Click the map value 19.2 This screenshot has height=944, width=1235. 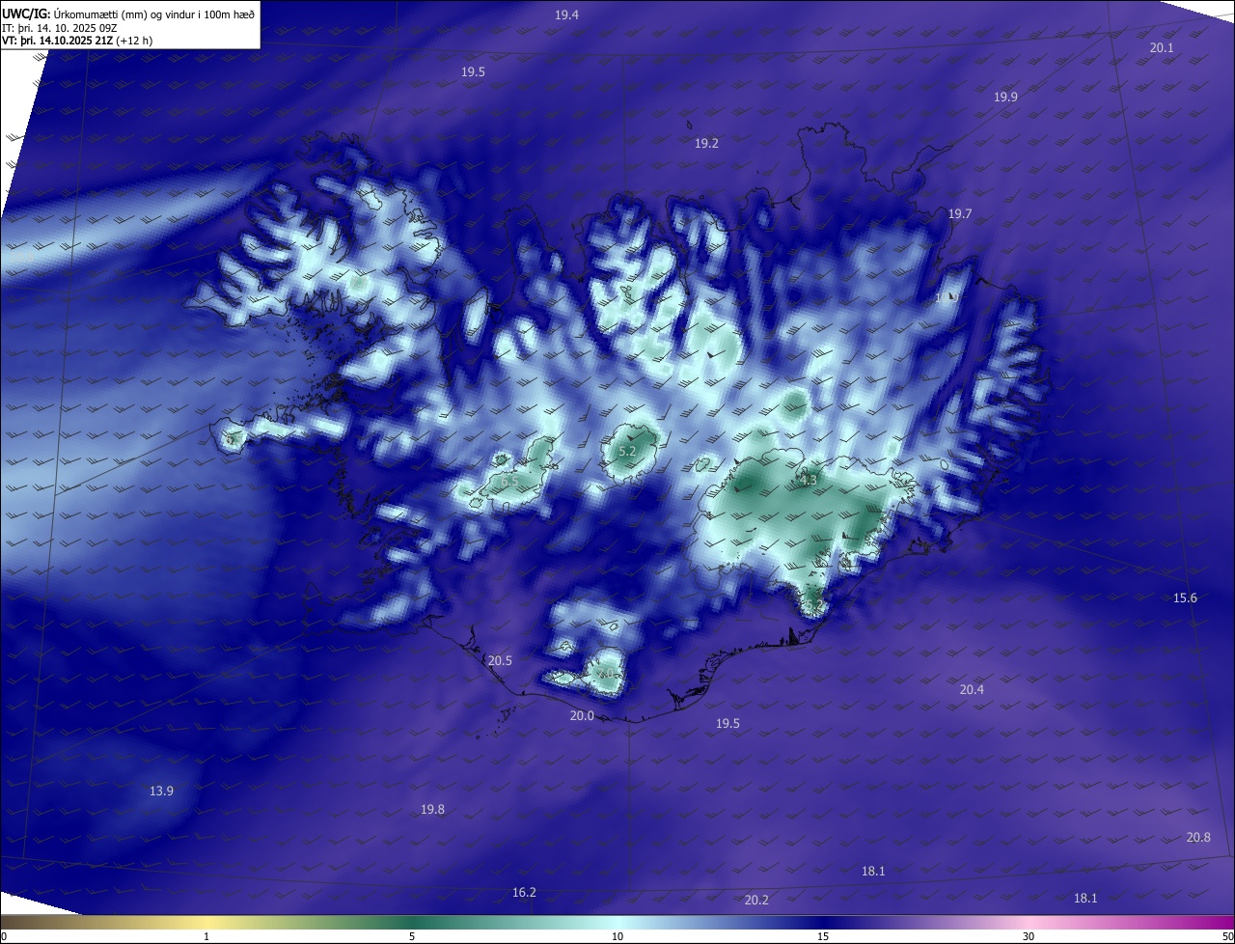tap(706, 143)
